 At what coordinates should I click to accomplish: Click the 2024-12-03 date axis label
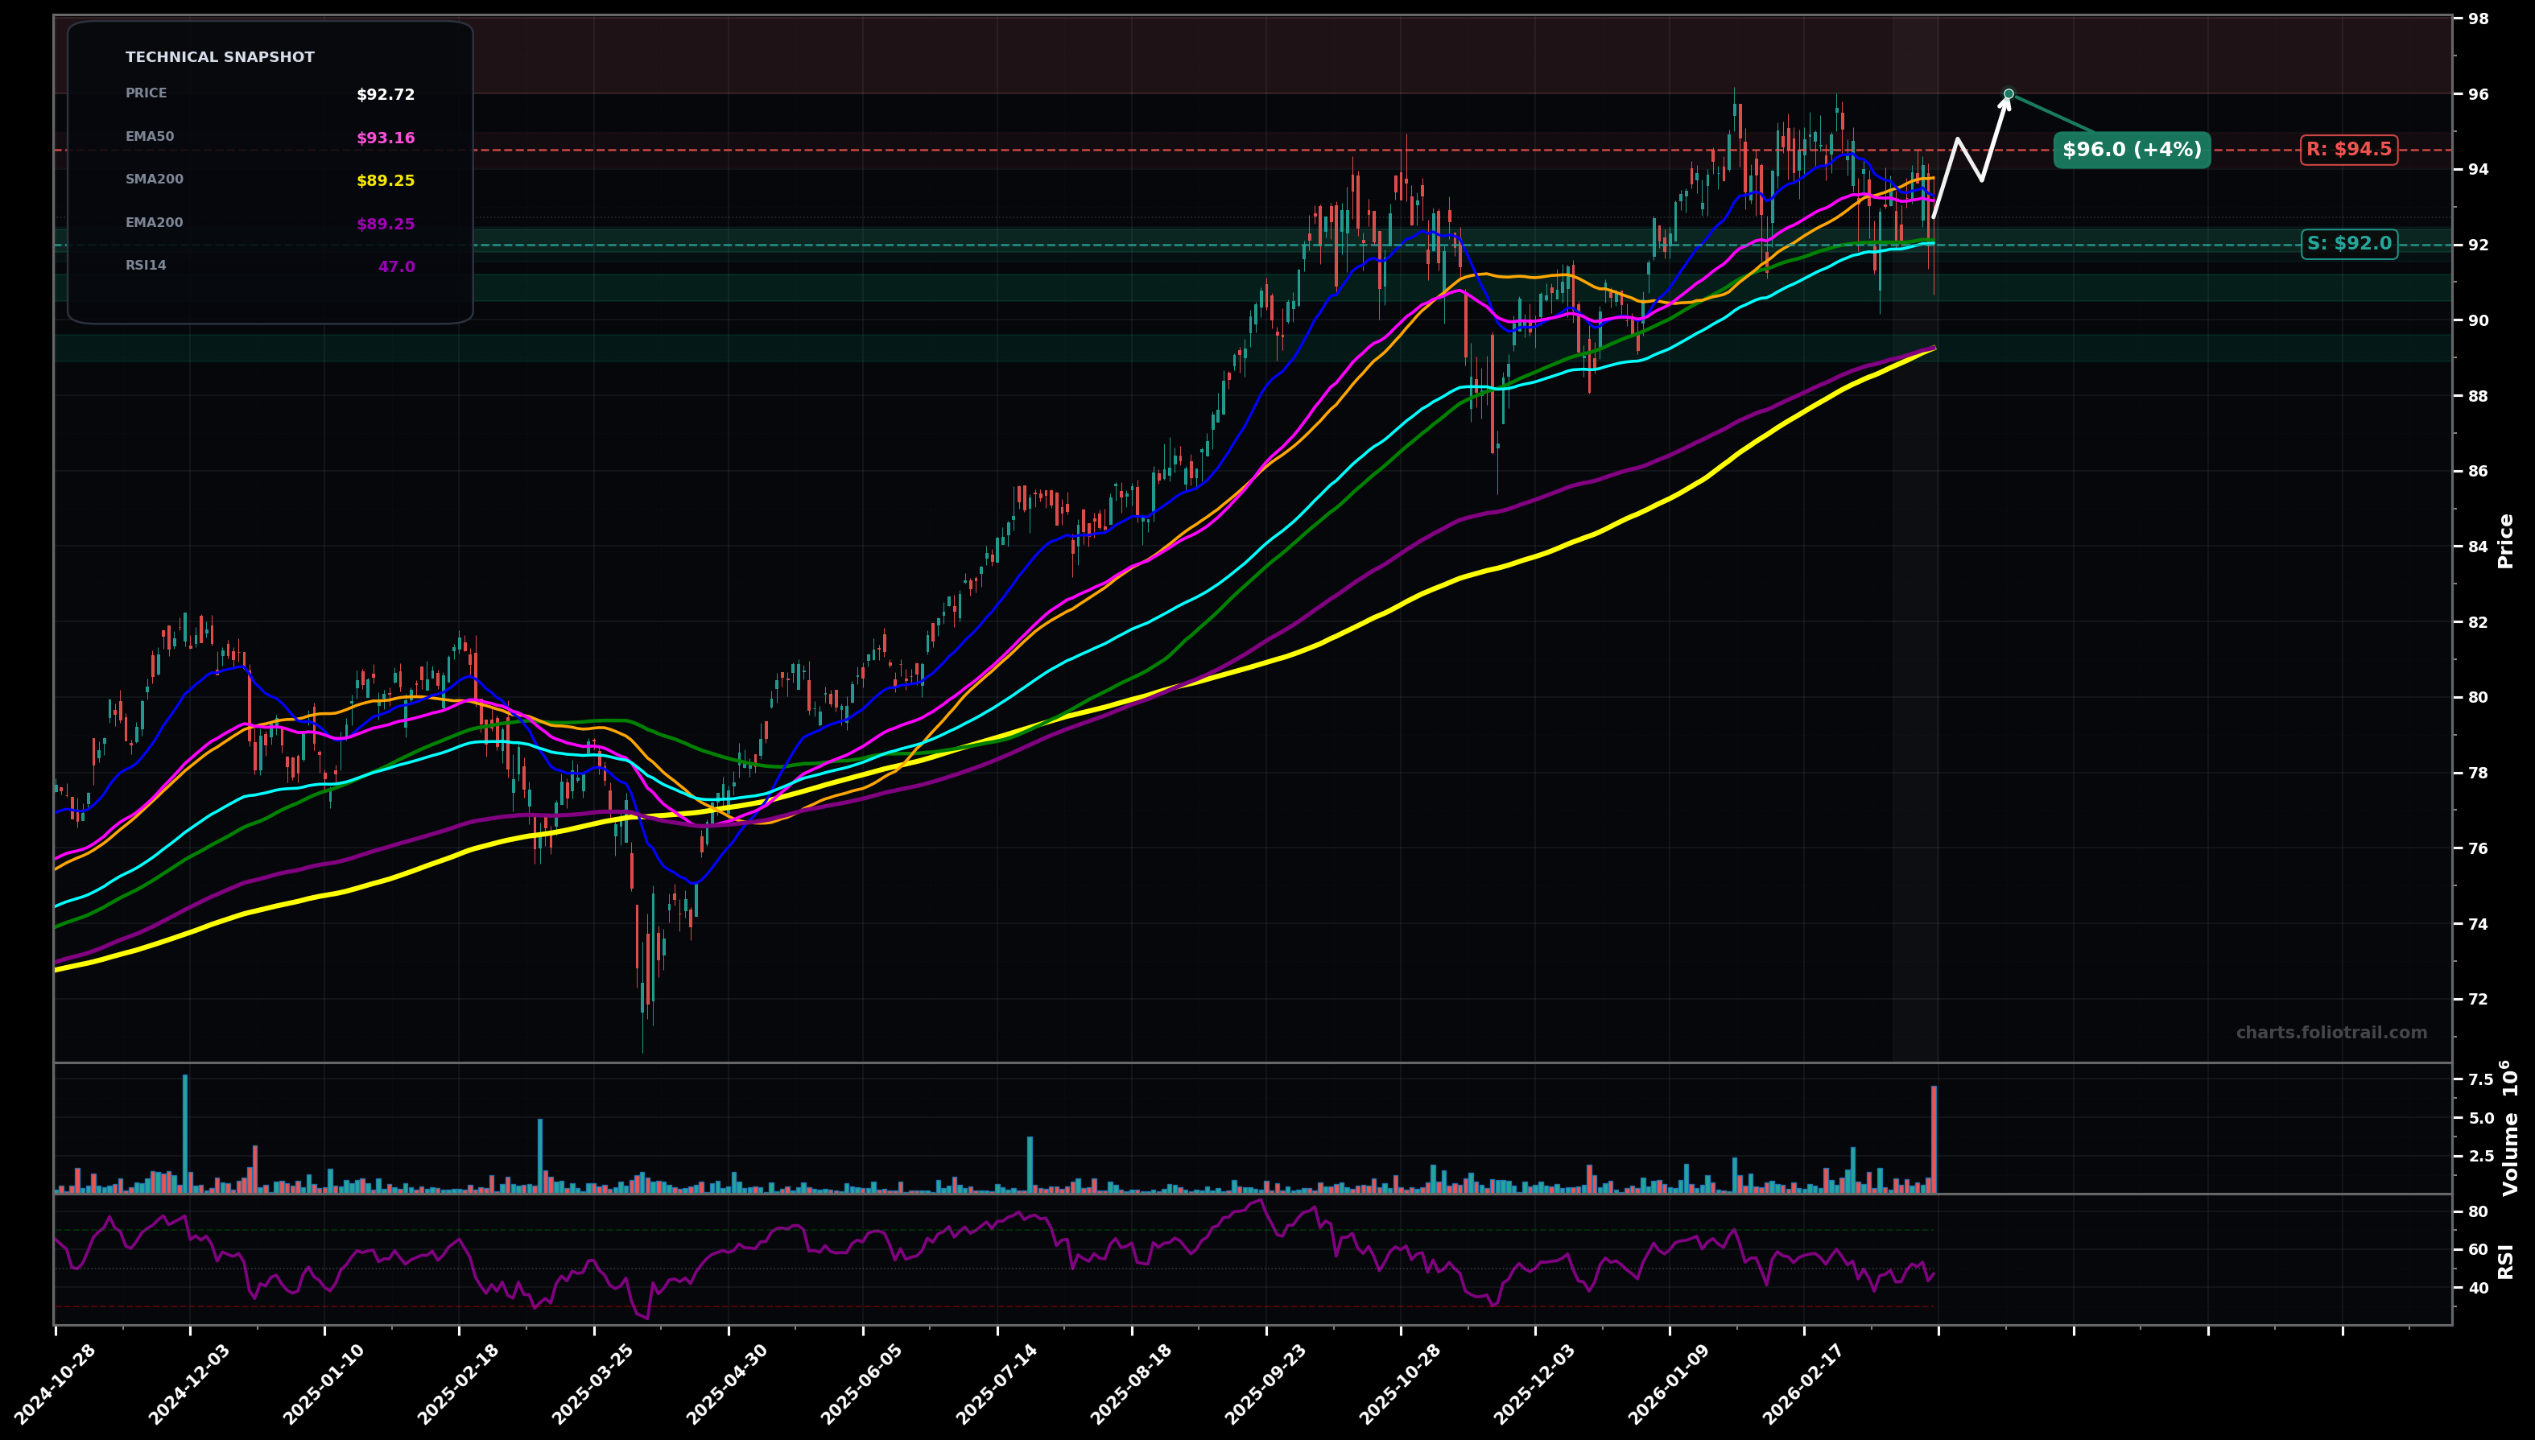[188, 1384]
